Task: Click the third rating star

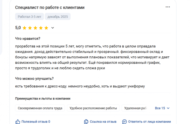Action: coord(35,28)
